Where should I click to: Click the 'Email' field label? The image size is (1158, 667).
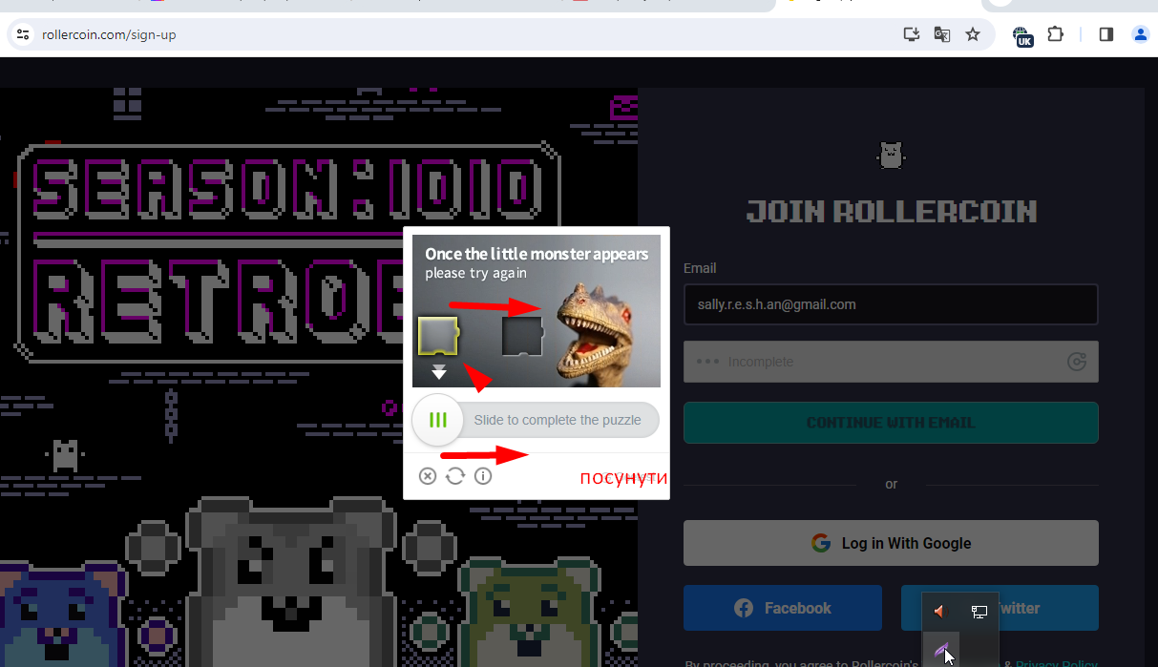click(x=700, y=268)
